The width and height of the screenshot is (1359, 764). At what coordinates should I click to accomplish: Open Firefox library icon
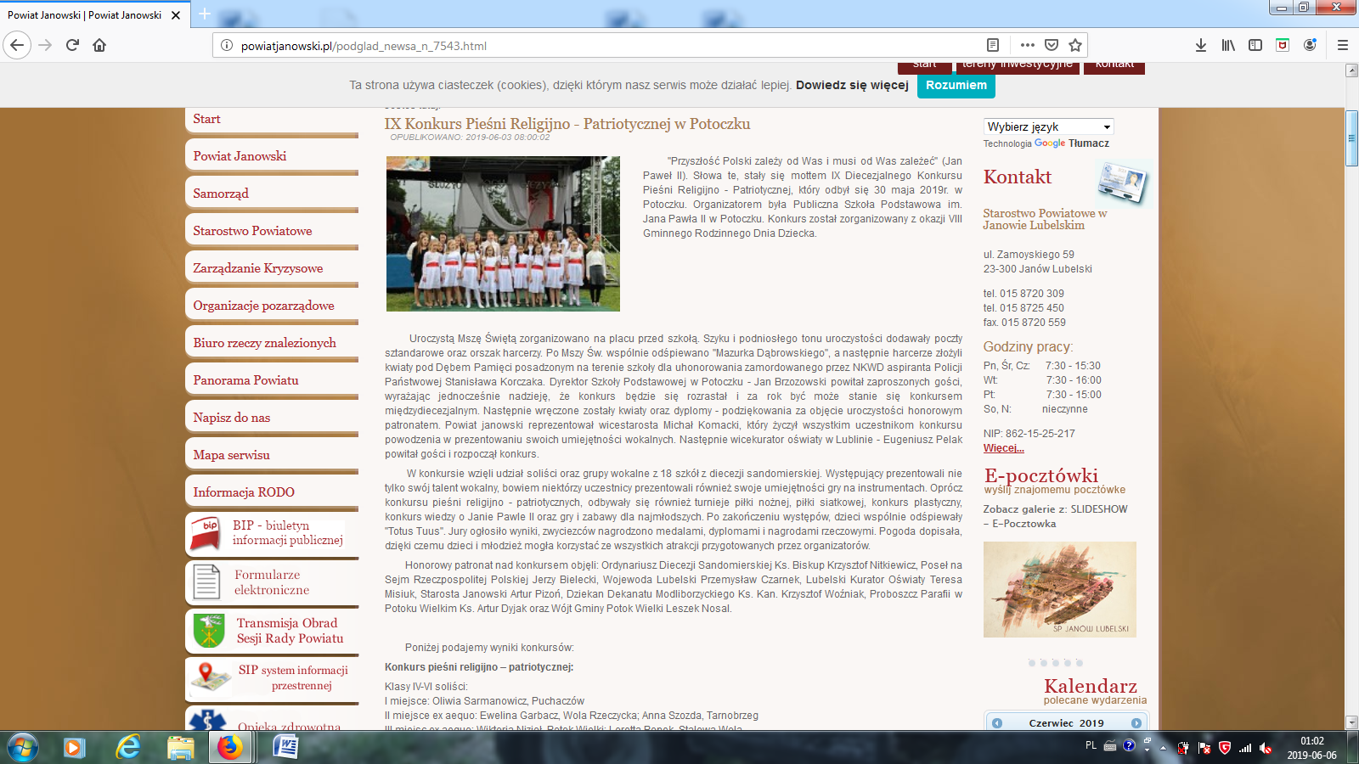point(1228,45)
